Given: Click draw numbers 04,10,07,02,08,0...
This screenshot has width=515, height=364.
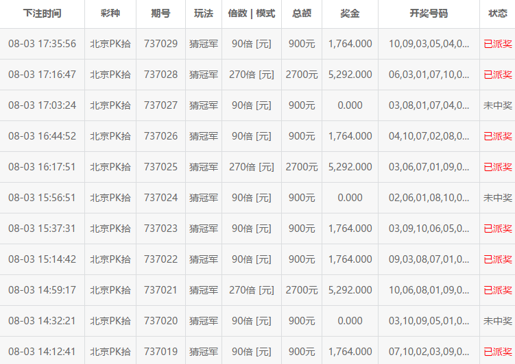Looking at the screenshot, I should pos(429,136).
